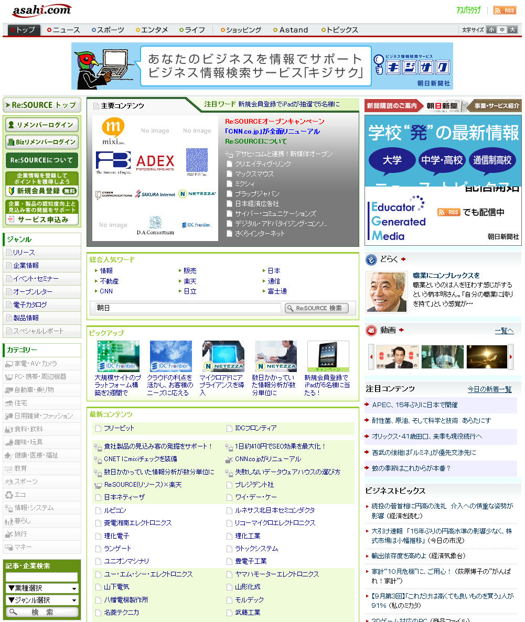Open the RSS feed icon in header
This screenshot has width=525, height=622.
pos(505,10)
